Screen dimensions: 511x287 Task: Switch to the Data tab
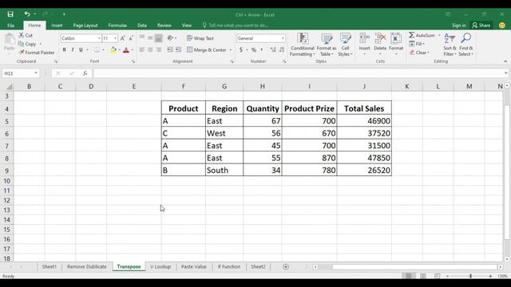pos(142,26)
